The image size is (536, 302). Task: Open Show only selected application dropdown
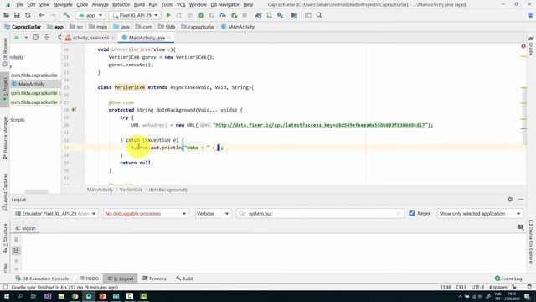click(x=480, y=214)
